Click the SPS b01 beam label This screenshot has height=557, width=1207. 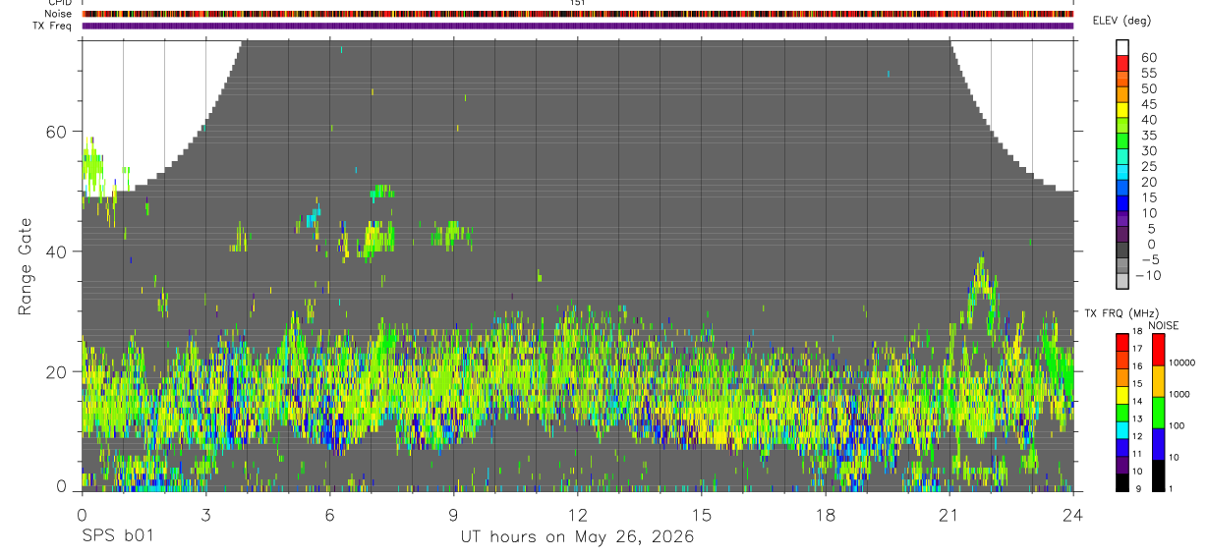[x=117, y=536]
